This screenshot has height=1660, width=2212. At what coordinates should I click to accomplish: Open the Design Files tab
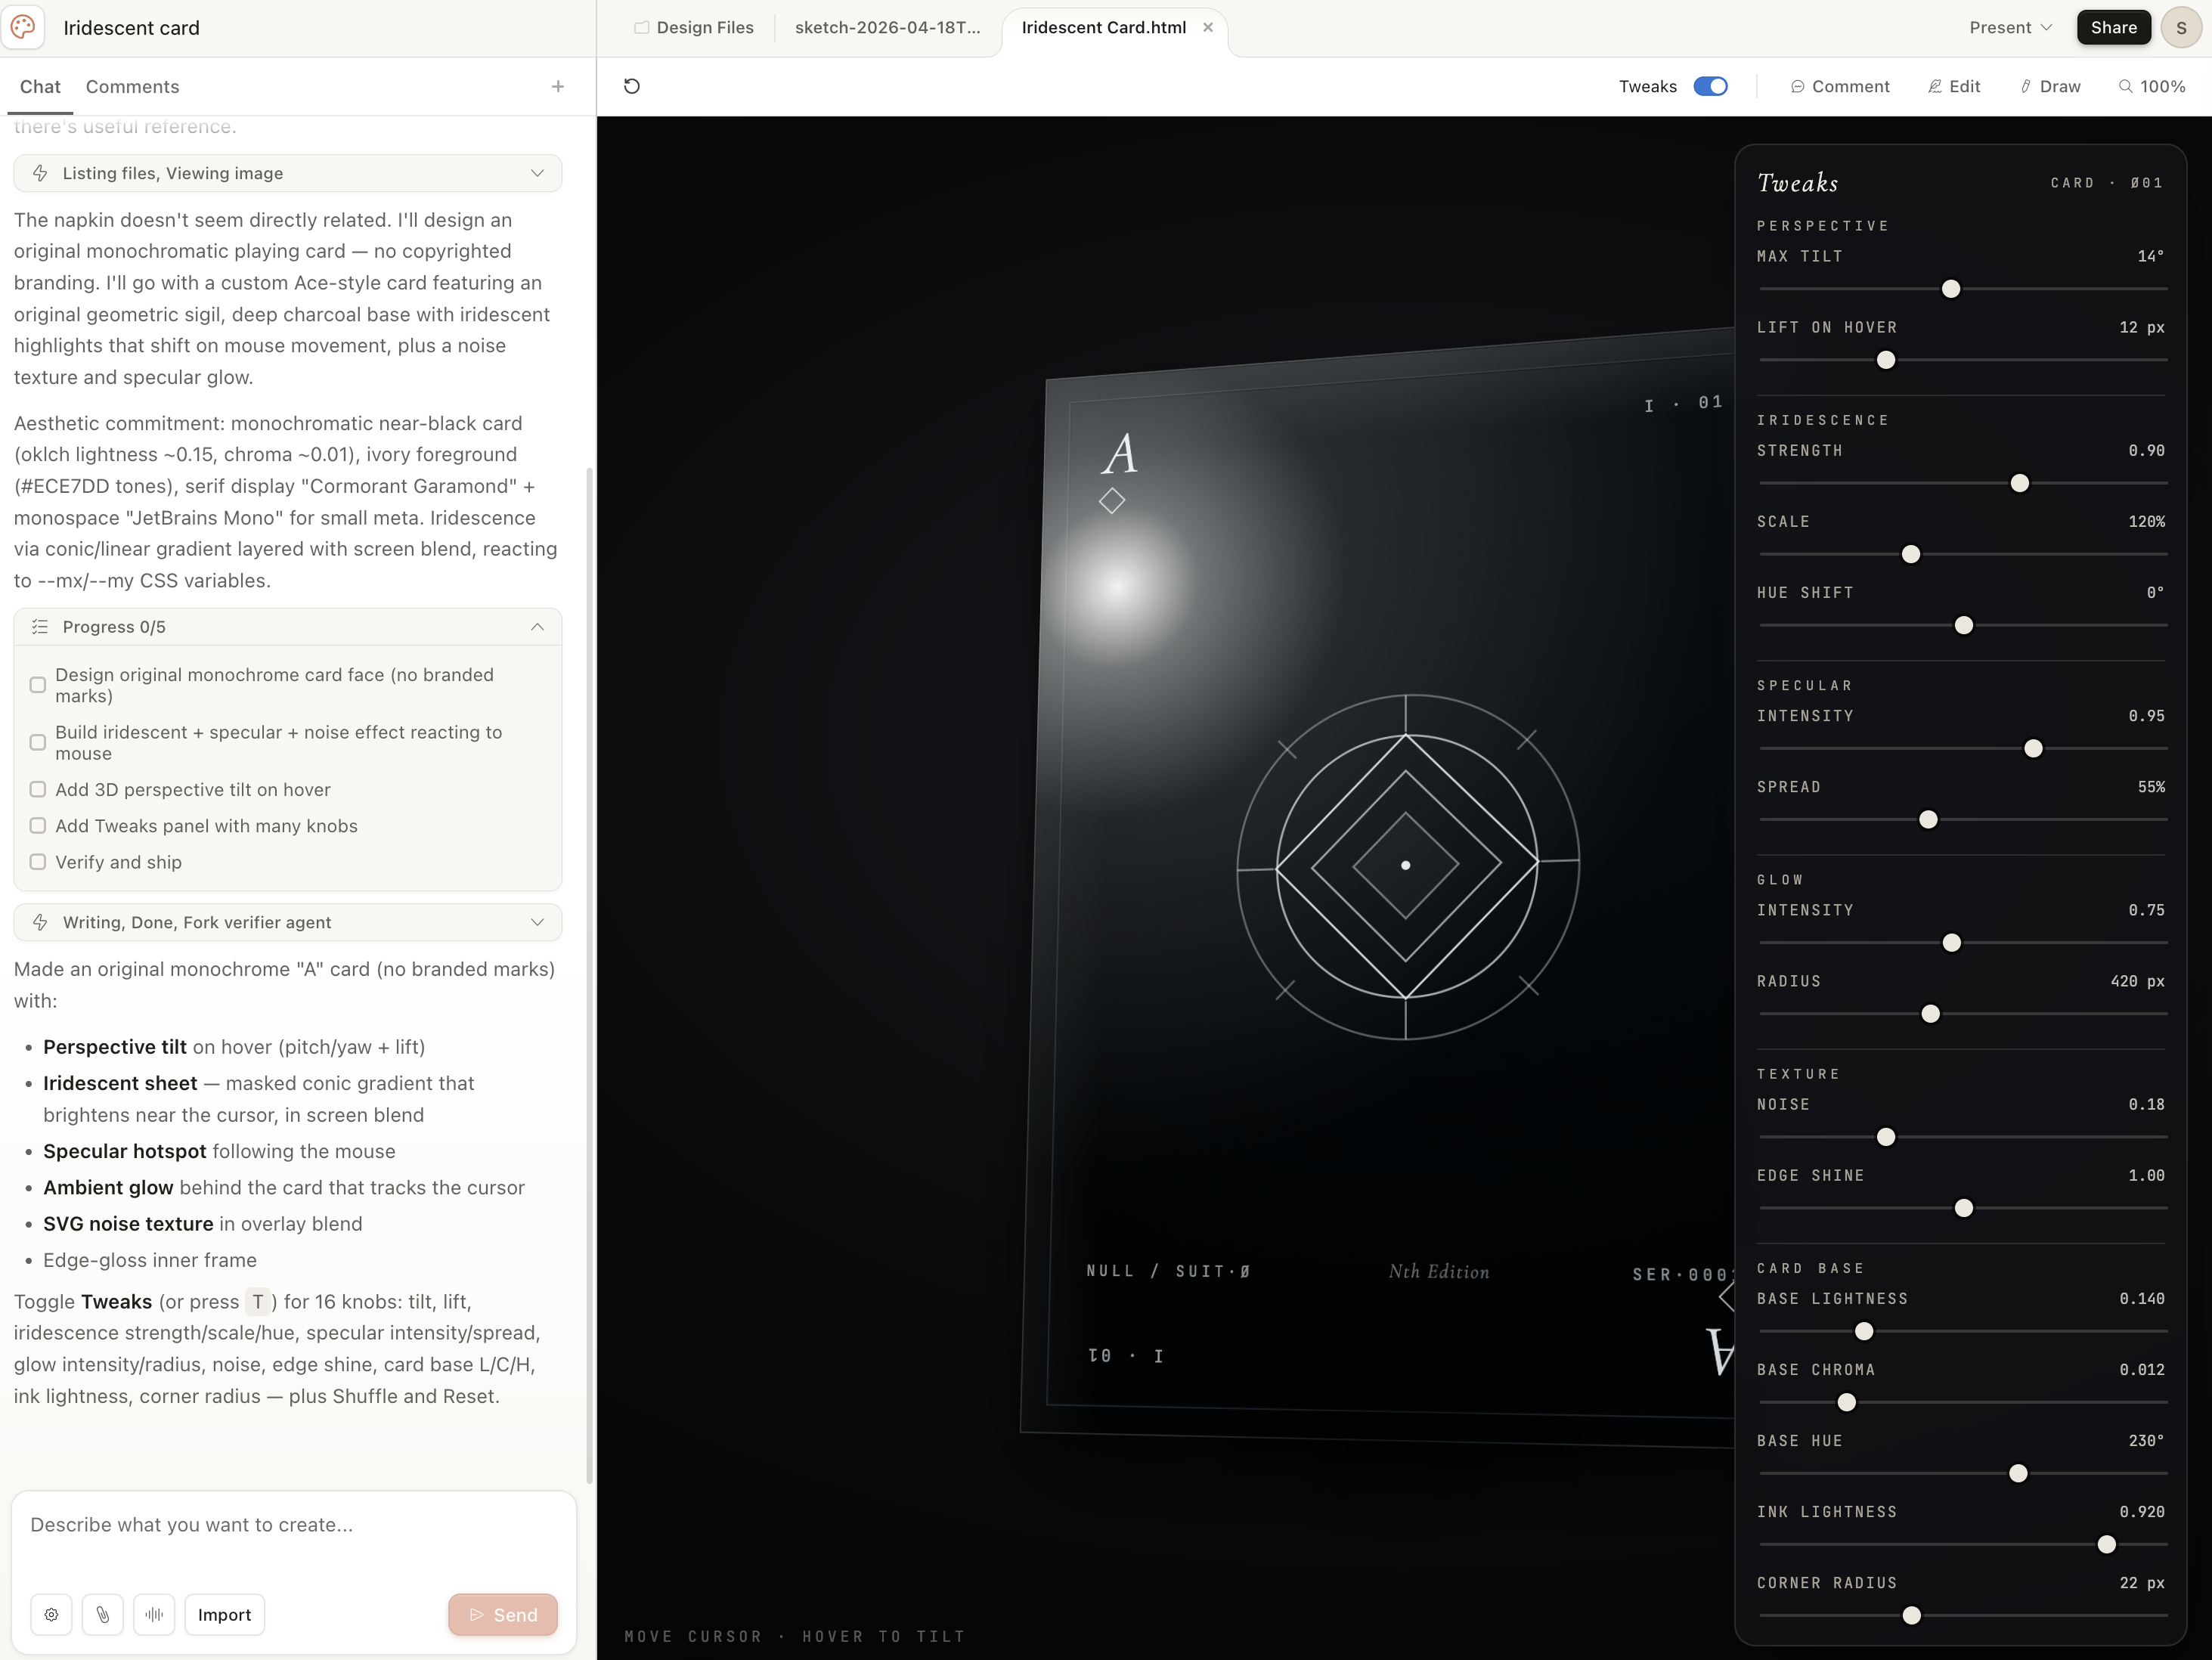tap(694, 27)
